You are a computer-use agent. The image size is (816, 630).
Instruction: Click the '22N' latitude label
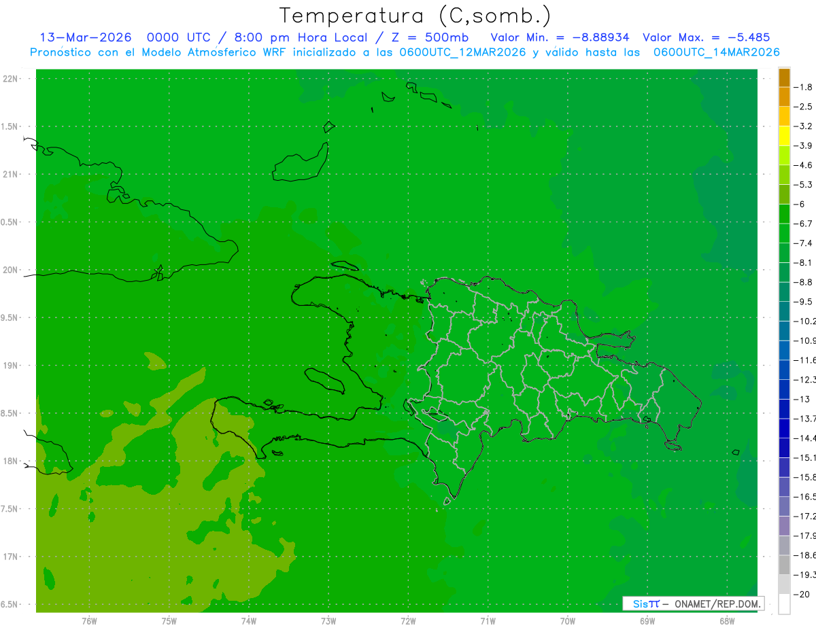(x=10, y=79)
